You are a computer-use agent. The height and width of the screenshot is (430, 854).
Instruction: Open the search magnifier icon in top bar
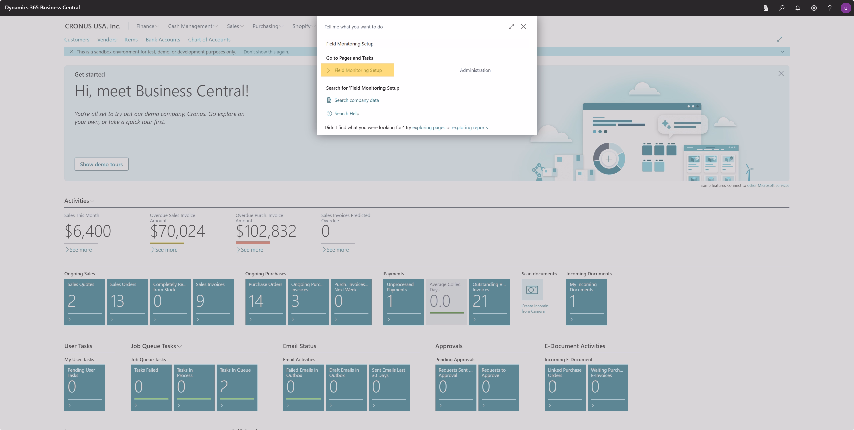point(781,8)
